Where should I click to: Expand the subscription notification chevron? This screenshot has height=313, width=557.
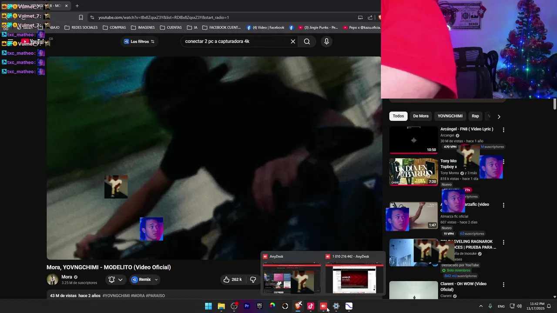pos(121,280)
